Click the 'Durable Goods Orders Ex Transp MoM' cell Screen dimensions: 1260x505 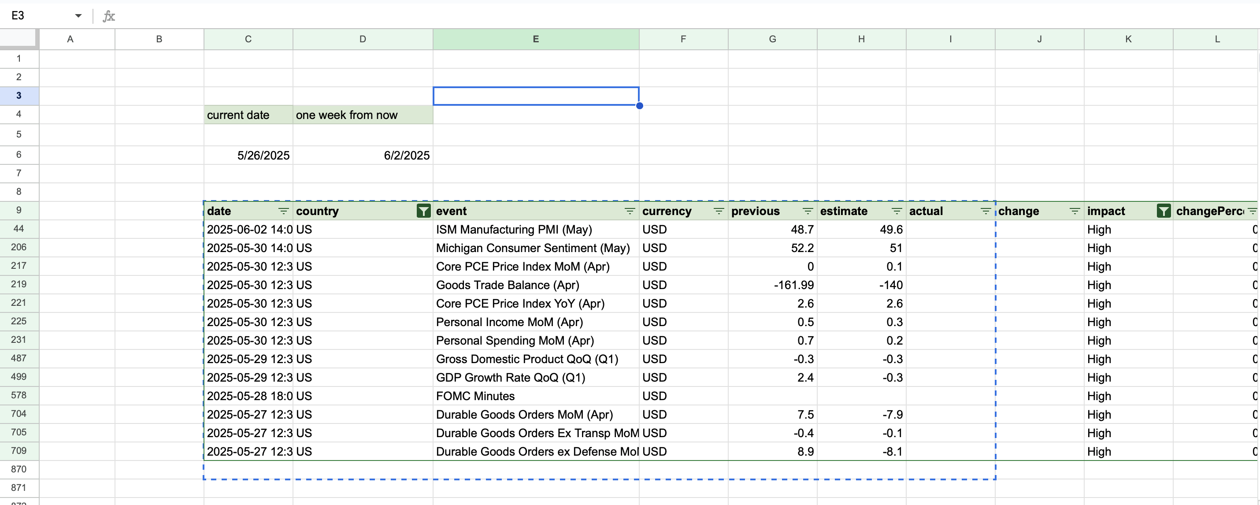[x=536, y=433]
